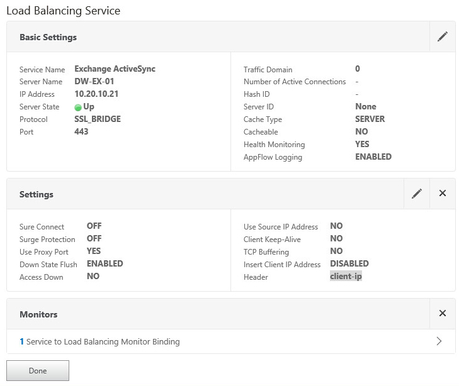
Task: Click the Load Balancing Service page title
Action: (x=63, y=11)
